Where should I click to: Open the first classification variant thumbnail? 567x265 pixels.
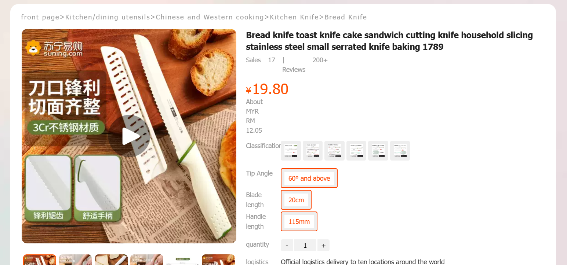click(x=291, y=150)
